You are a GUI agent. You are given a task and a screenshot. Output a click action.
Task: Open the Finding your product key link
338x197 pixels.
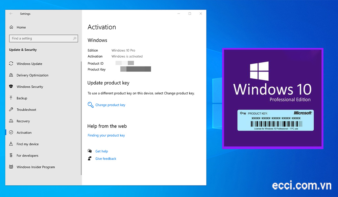(106, 135)
